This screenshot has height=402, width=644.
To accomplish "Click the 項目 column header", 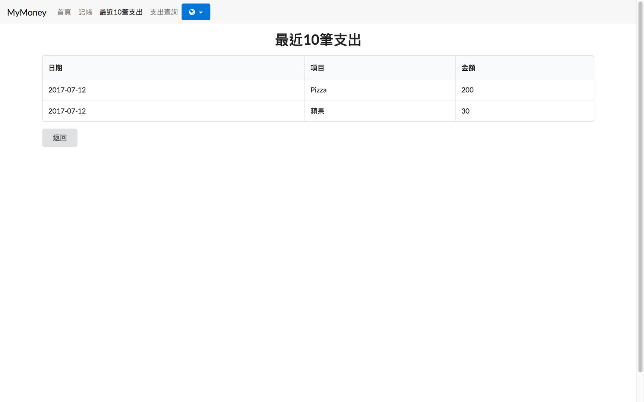I will 318,68.
